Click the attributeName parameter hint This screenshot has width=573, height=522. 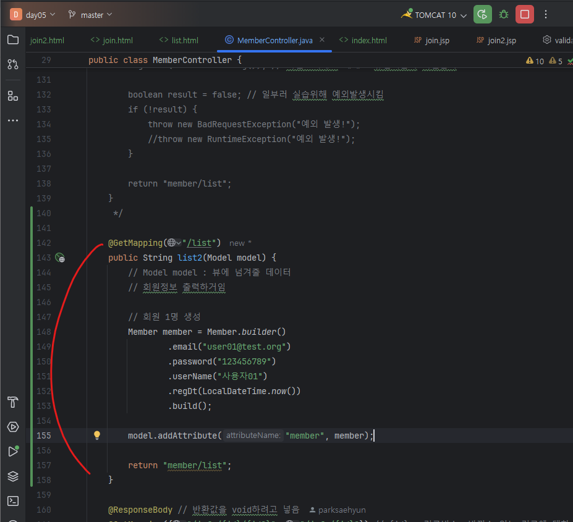point(253,436)
